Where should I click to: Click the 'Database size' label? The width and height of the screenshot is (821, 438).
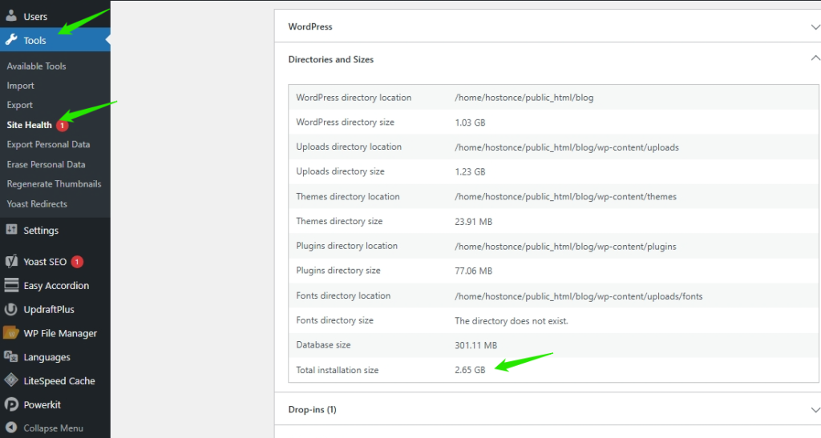point(323,345)
